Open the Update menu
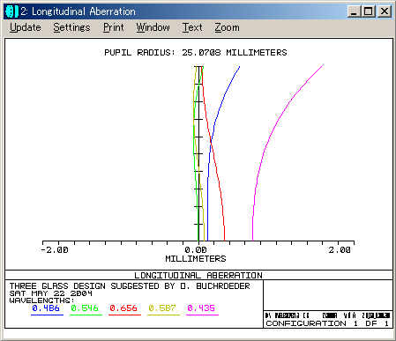 point(26,27)
